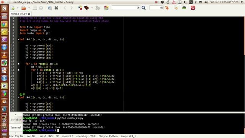Open the En keyboard layout indicator
This screenshot has height=138, width=245.
click(191, 2)
